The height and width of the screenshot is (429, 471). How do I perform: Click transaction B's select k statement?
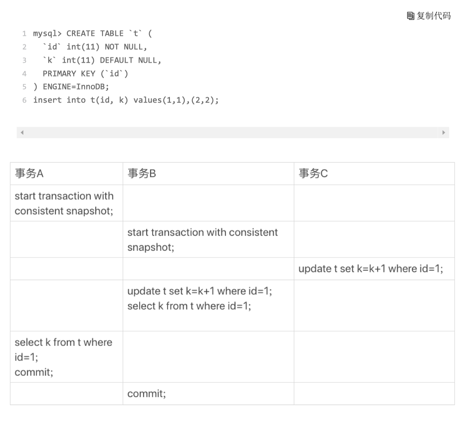pyautogui.click(x=189, y=306)
